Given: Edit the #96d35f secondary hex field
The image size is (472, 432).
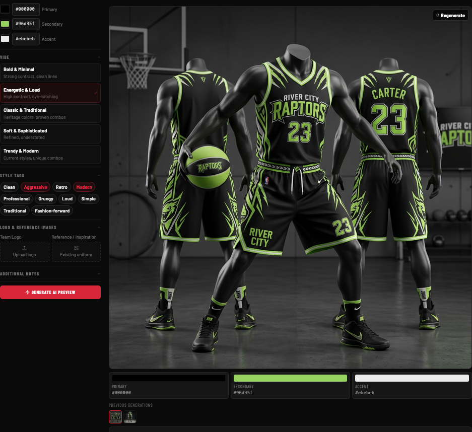Looking at the screenshot, I should click(x=26, y=24).
